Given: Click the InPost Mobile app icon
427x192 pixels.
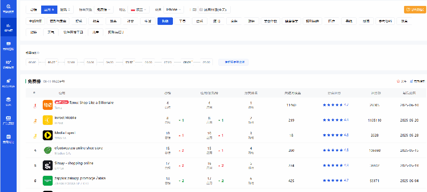Looking at the screenshot, I should point(47,120).
